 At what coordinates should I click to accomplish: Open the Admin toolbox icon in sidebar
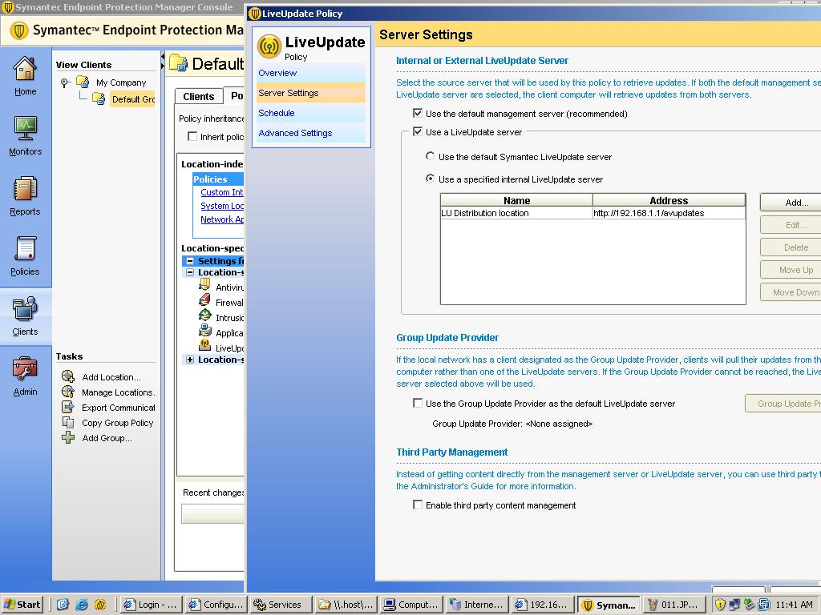click(x=25, y=368)
